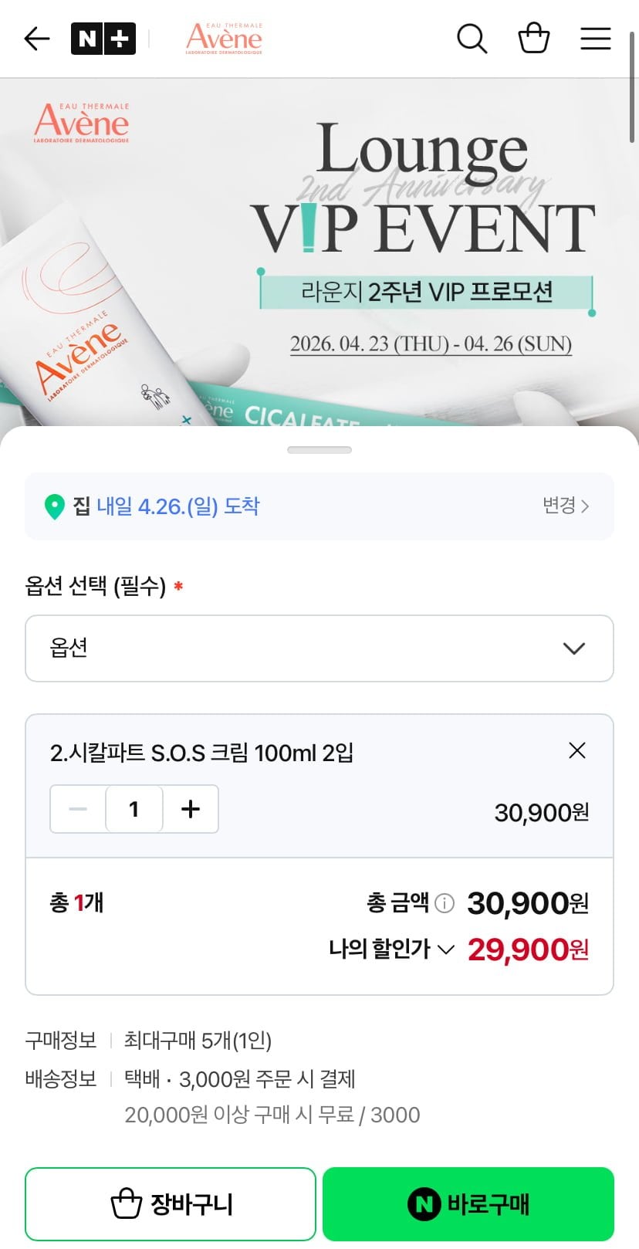Open the shopping basket icon in header
639x1249 pixels.
533,39
